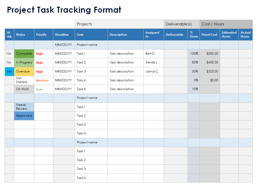Click the "At risk" column header
The image size is (258, 189).
pyautogui.click(x=9, y=34)
